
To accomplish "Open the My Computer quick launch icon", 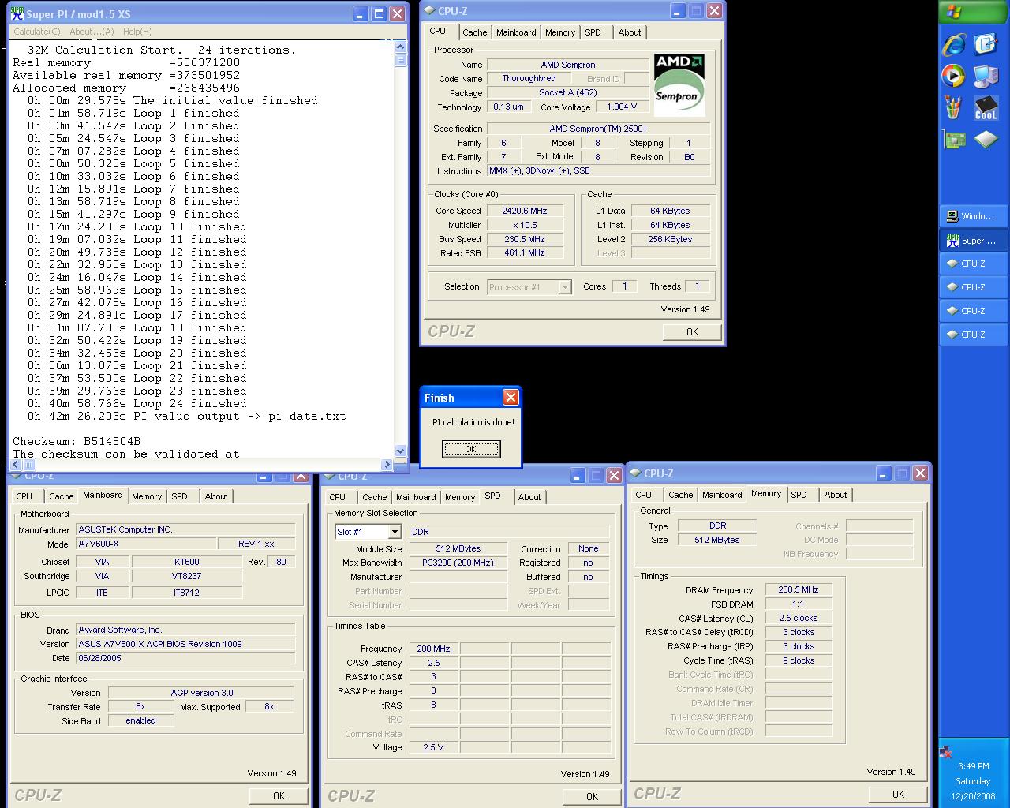I will coord(986,76).
